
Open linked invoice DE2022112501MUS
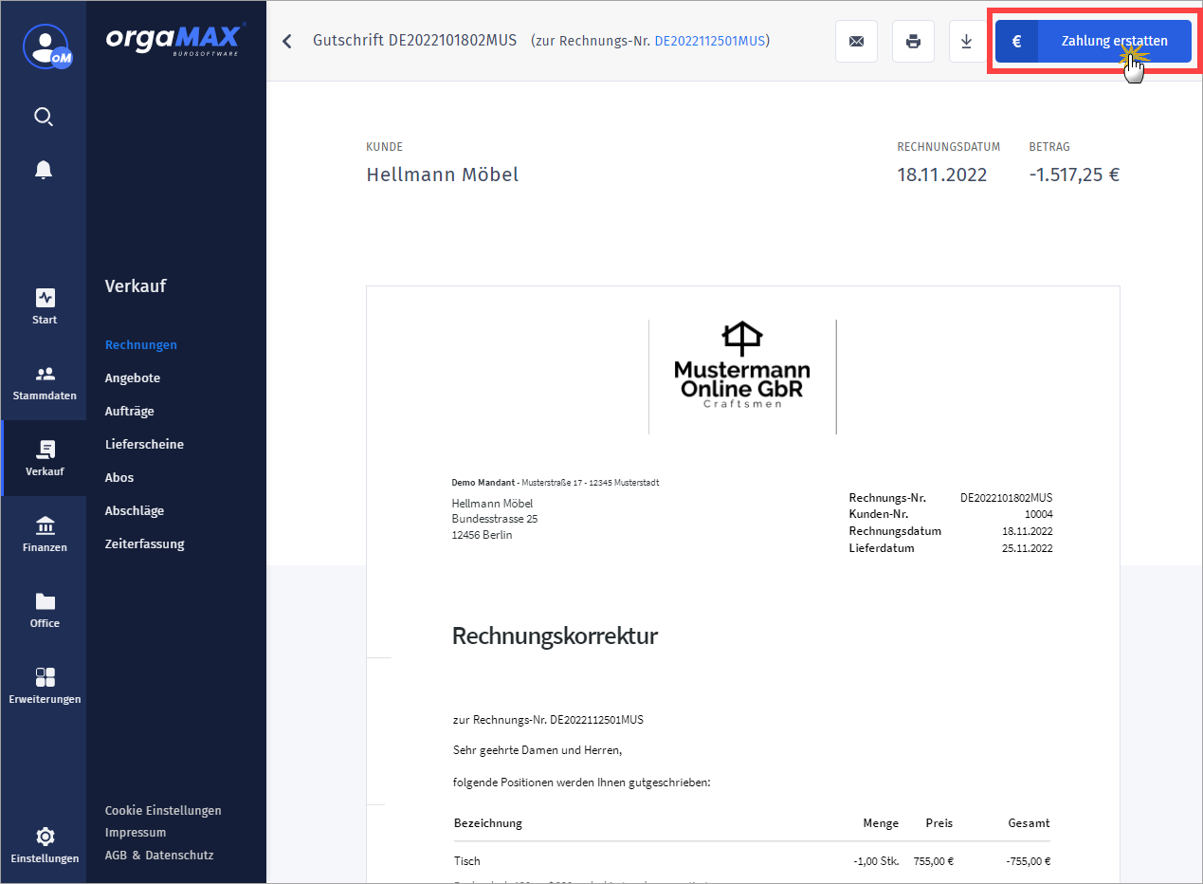coord(709,41)
